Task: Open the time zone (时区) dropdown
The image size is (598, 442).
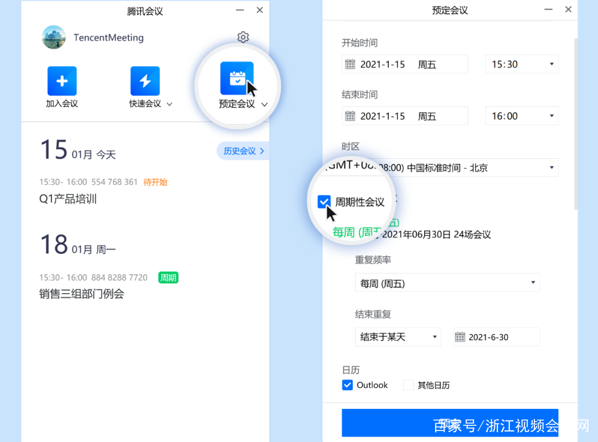Action: (x=450, y=168)
